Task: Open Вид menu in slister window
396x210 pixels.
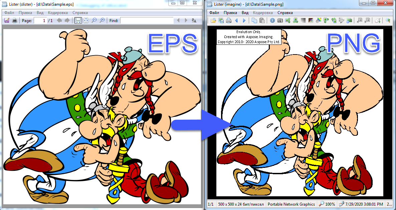Action: pos(40,13)
